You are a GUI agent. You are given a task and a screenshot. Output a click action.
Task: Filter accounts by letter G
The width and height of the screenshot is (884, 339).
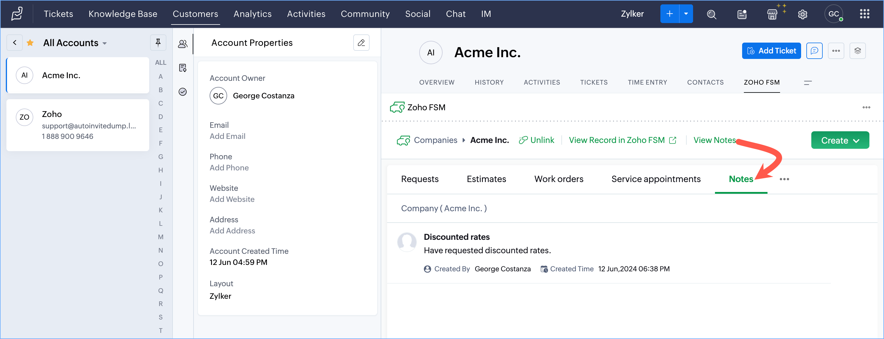click(160, 157)
